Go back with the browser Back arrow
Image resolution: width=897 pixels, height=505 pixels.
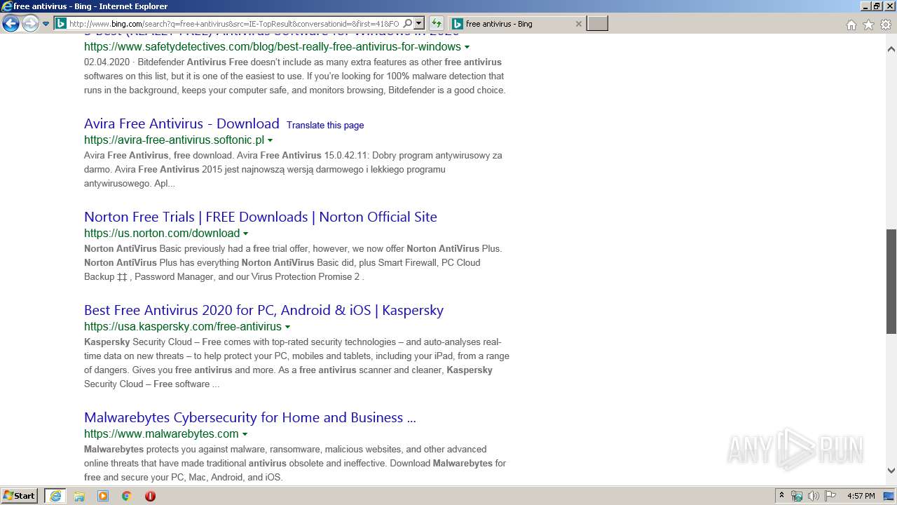(11, 24)
